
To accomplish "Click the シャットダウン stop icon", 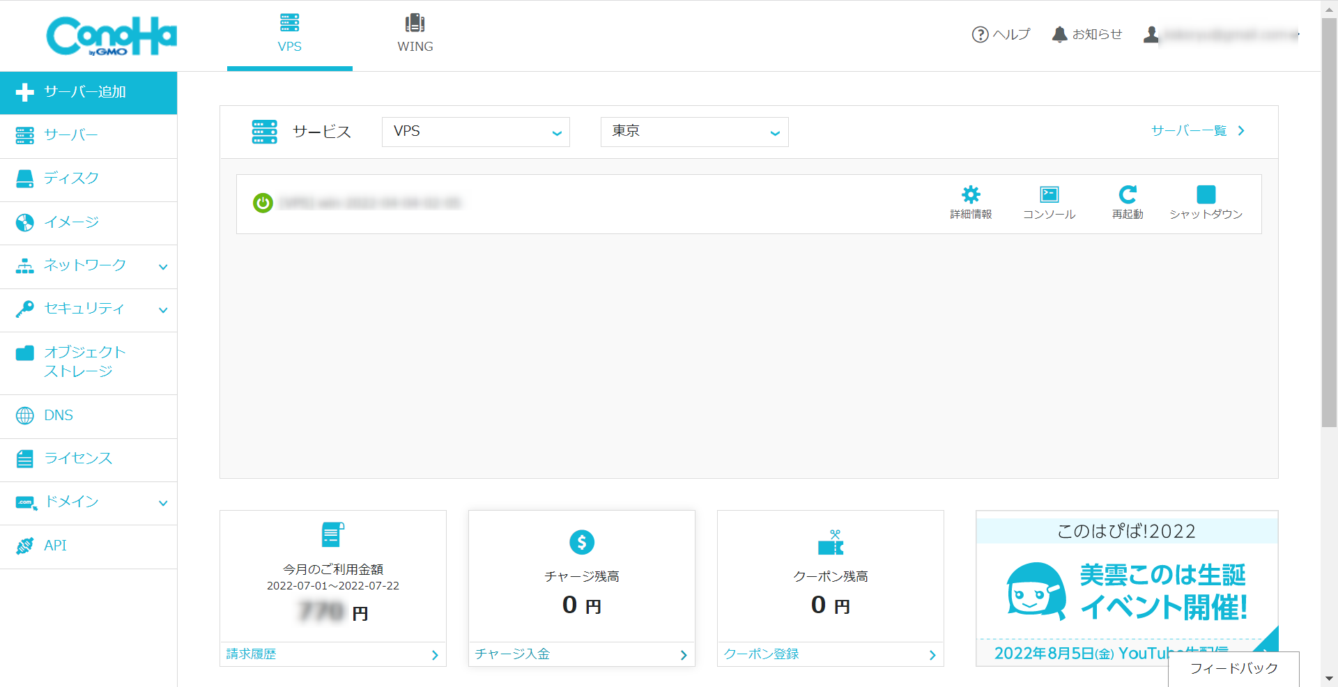I will coord(1206,194).
